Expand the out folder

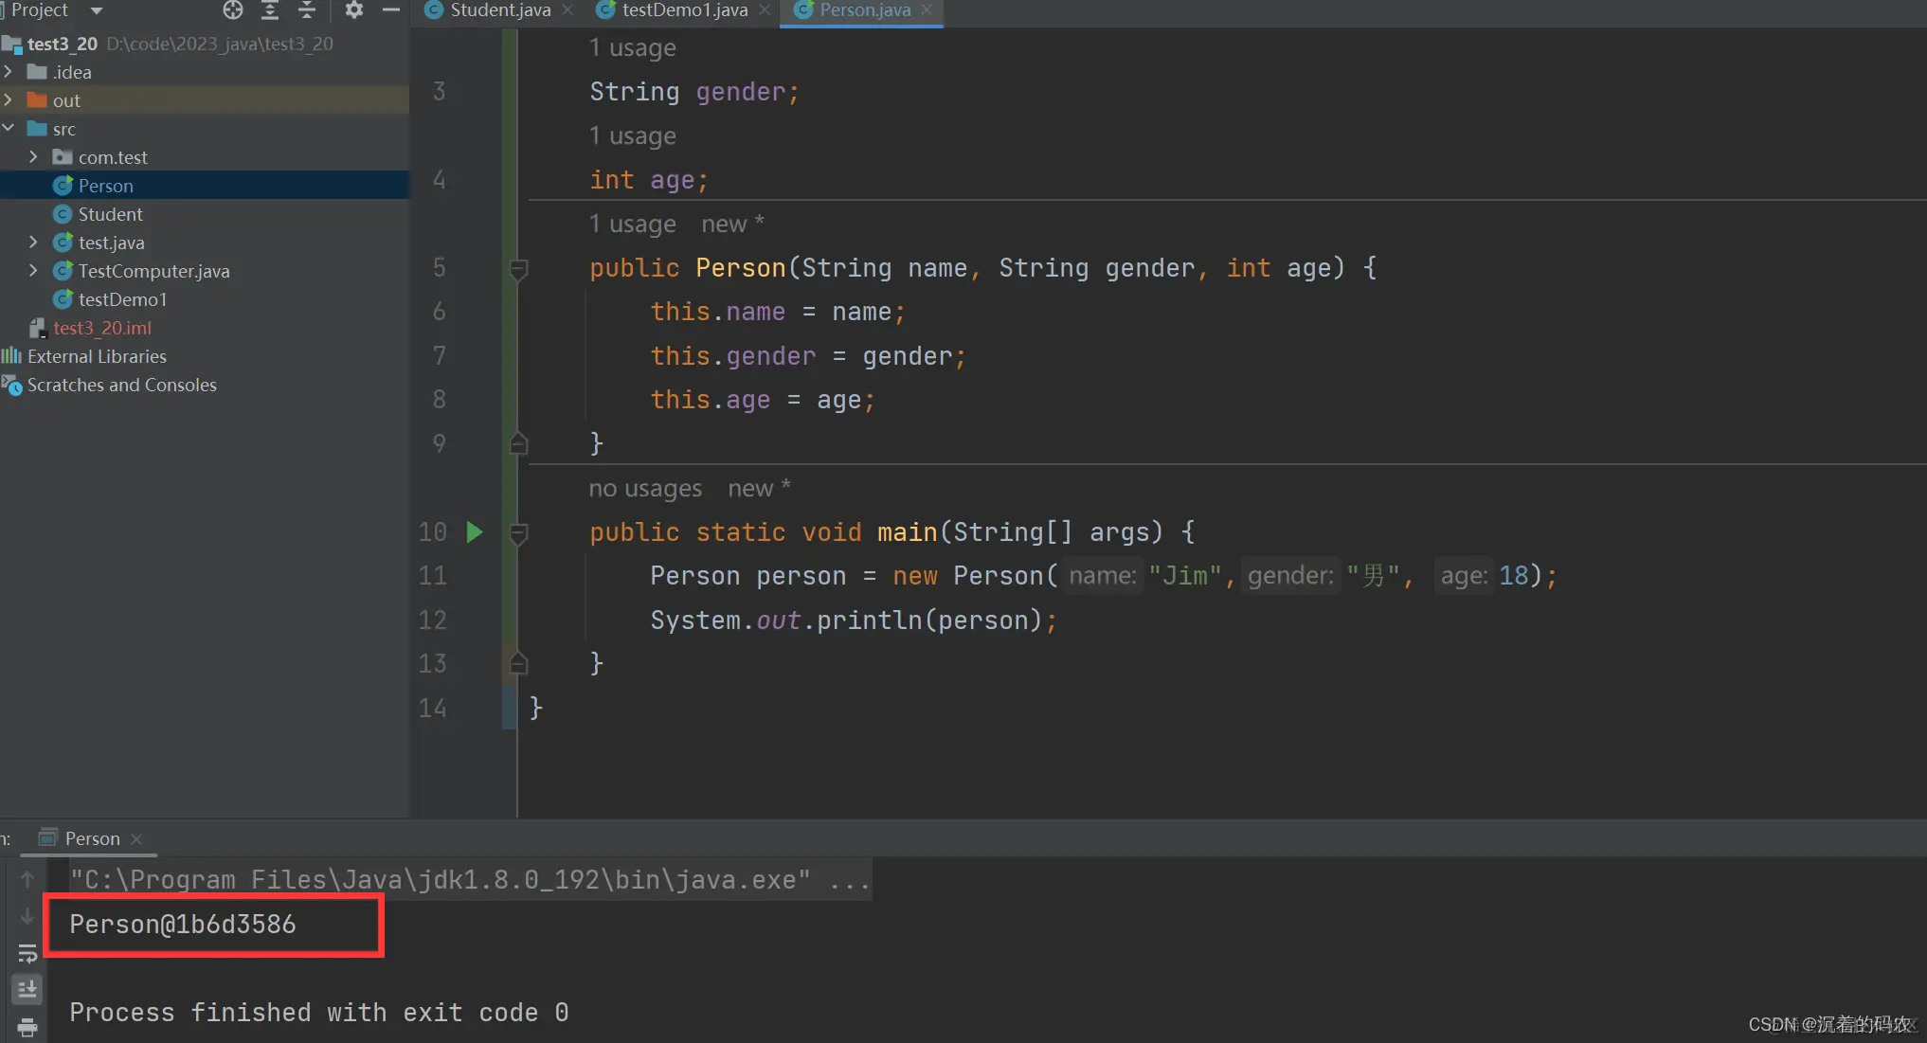click(x=9, y=100)
